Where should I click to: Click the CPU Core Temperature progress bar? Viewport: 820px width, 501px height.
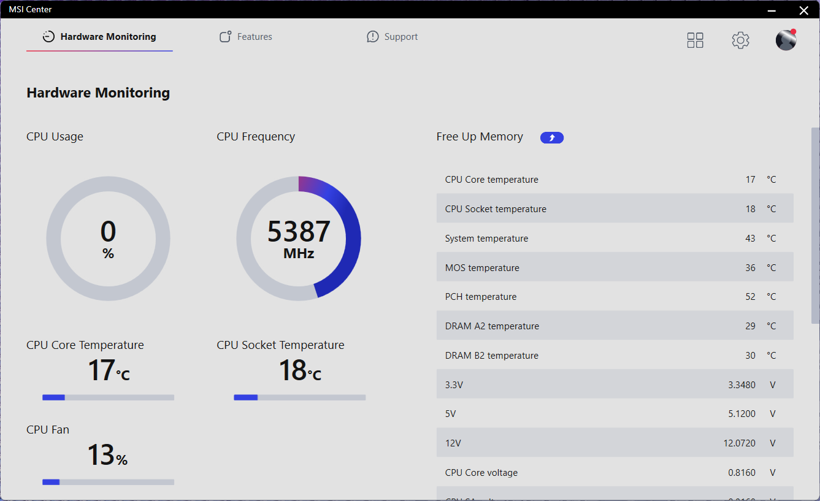[x=108, y=397]
